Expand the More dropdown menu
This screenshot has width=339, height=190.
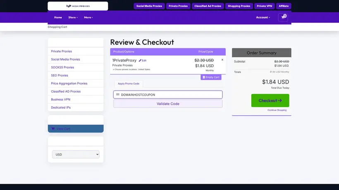click(x=88, y=17)
